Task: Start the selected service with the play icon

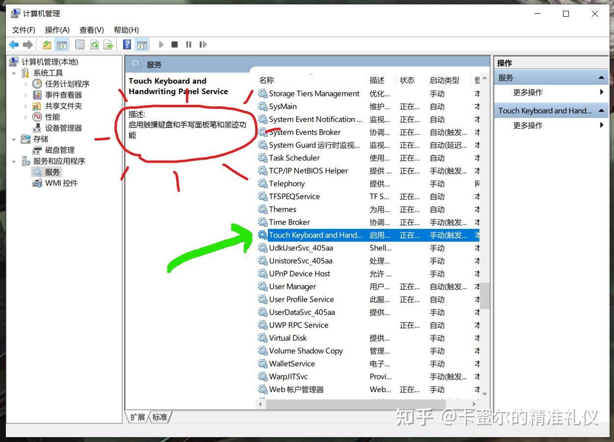Action: 161,44
